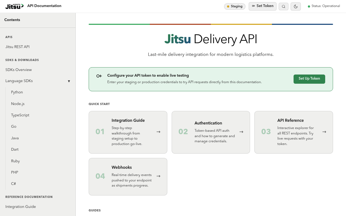Select the Ruby SDK entry
This screenshot has width=346, height=216.
click(15, 161)
